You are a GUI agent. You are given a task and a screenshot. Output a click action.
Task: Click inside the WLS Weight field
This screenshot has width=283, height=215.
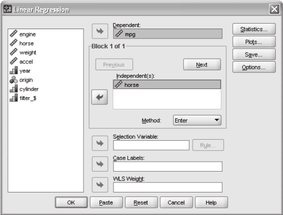click(x=168, y=187)
